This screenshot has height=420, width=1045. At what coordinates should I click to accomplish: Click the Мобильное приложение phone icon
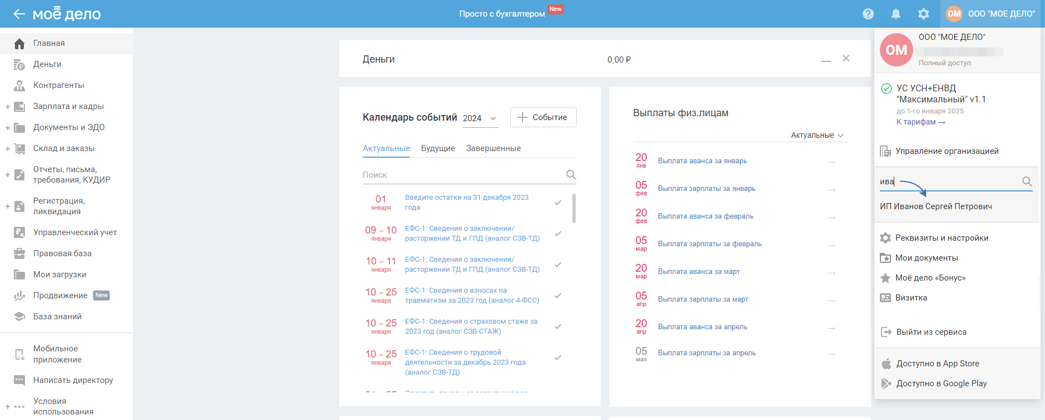click(x=19, y=354)
